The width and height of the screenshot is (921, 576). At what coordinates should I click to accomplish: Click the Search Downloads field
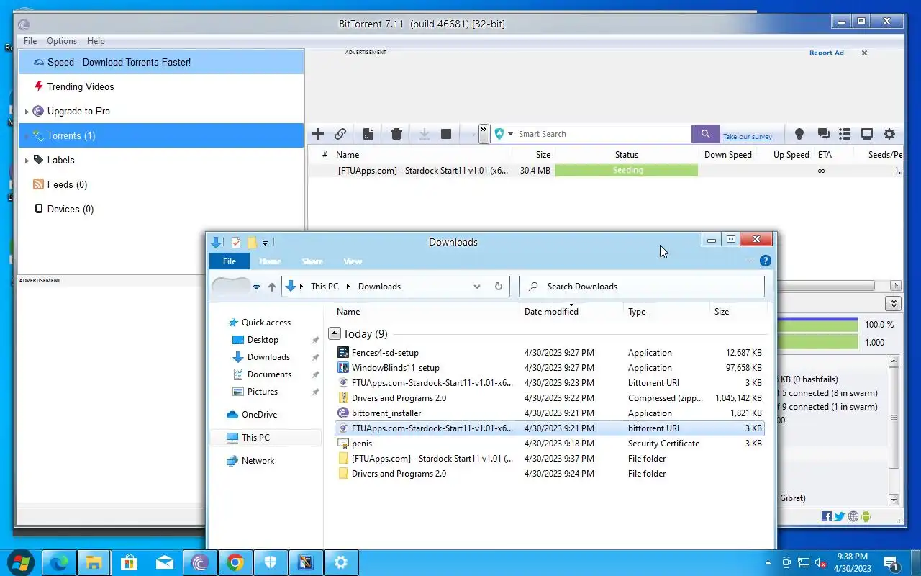[642, 287]
